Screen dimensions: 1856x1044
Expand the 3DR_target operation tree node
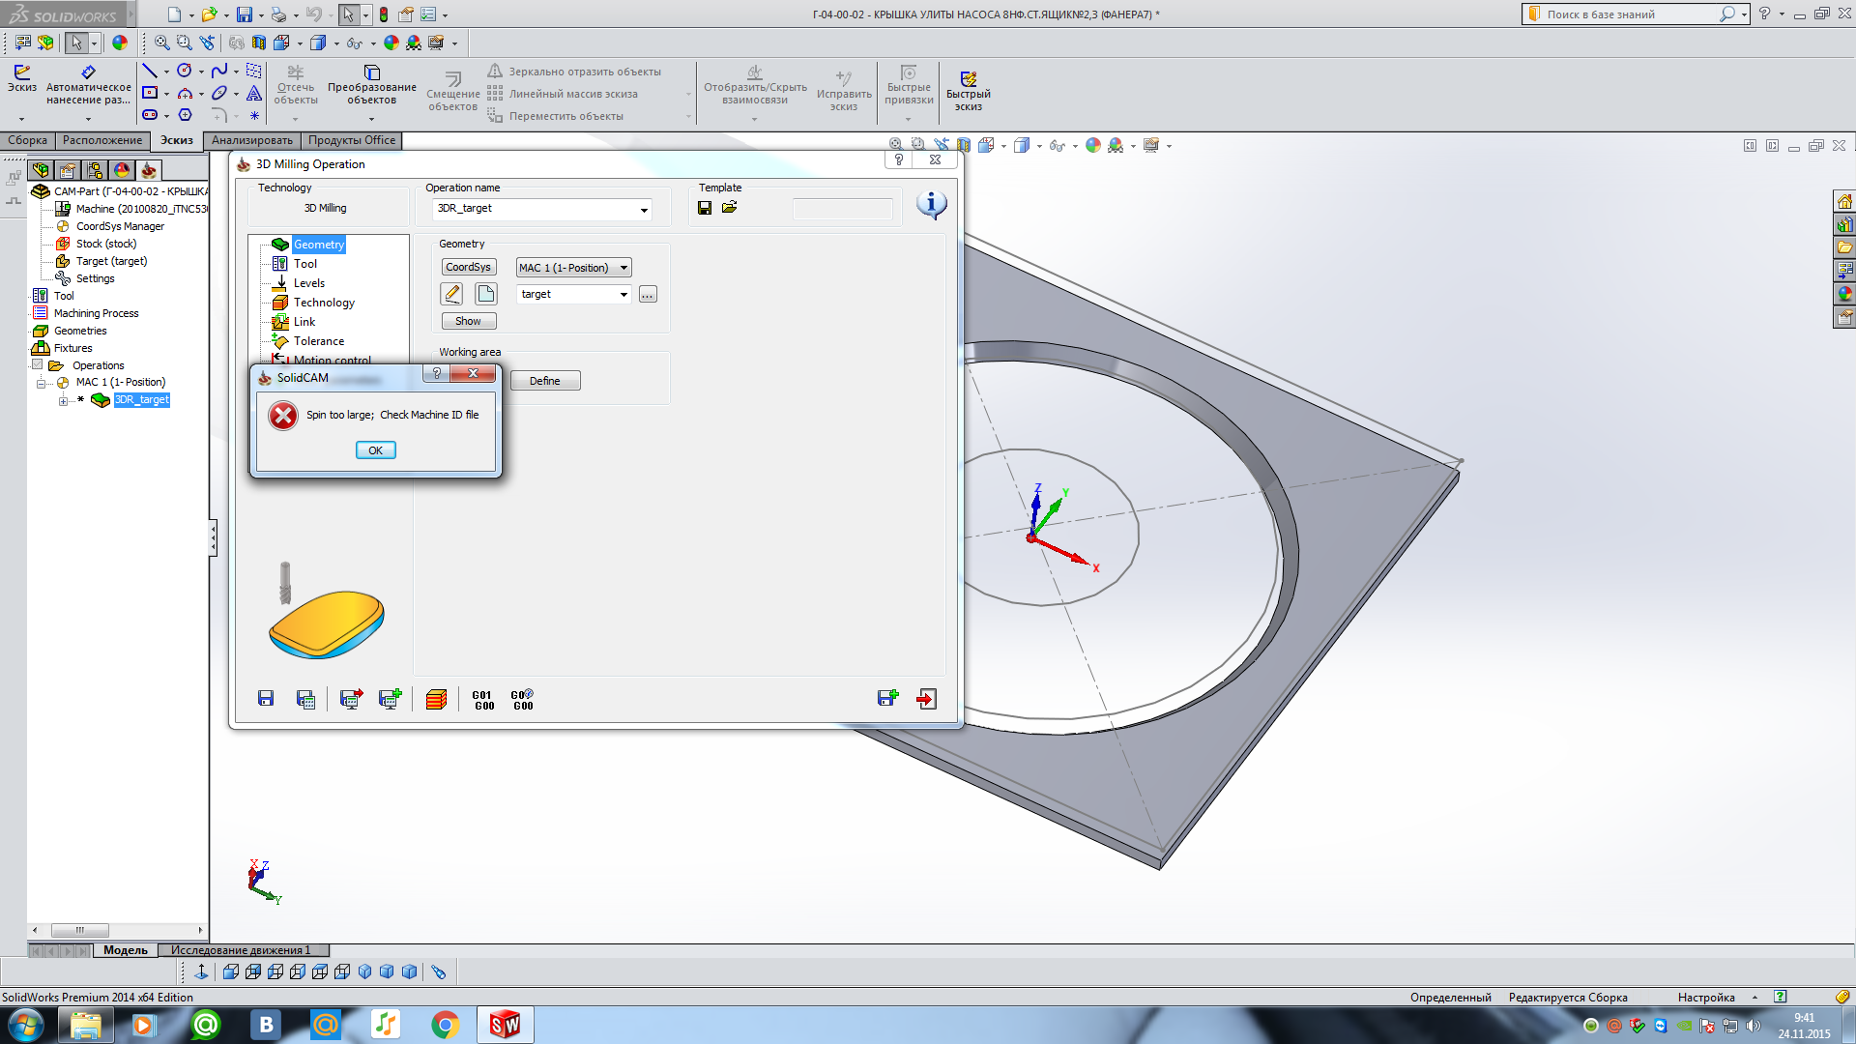[64, 400]
